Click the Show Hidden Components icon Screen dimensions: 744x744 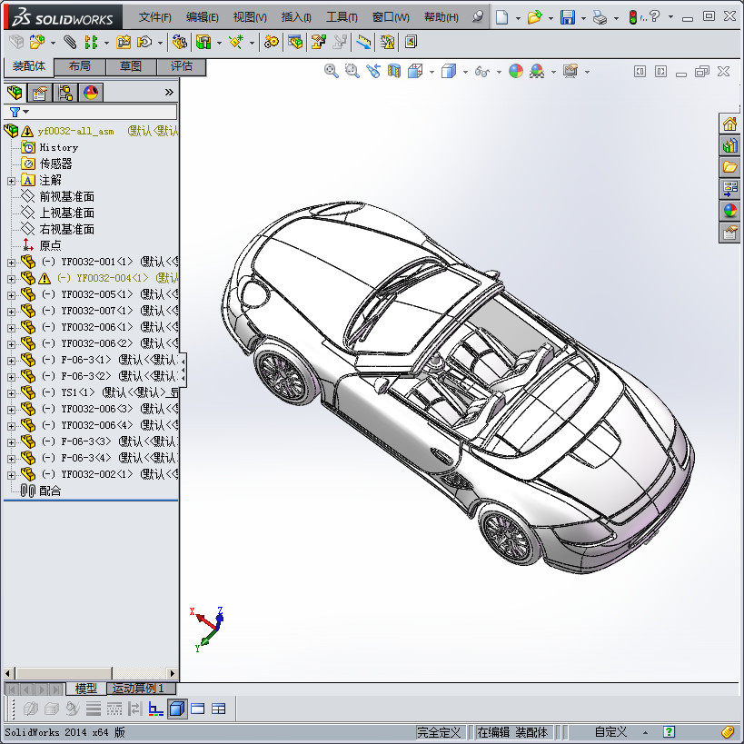(179, 42)
